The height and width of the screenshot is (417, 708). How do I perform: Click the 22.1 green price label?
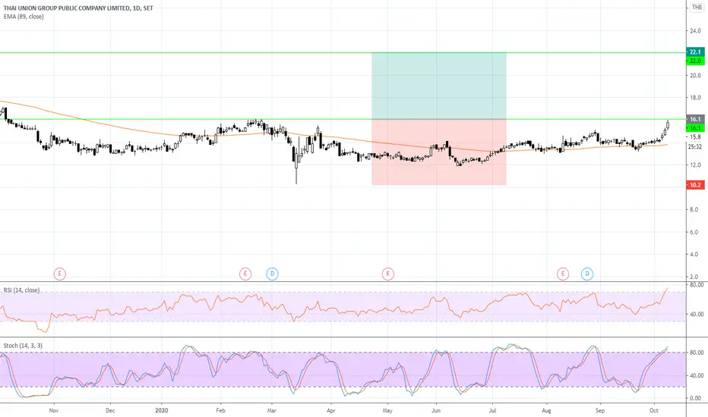tap(695, 52)
